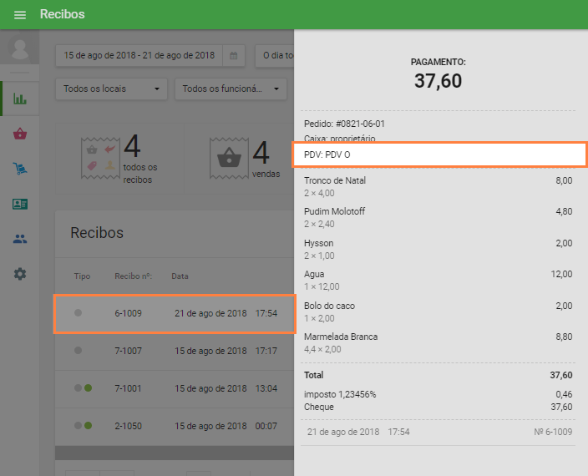Open receipt 7-1001 from the list
Viewport: 588px width, 476px height.
pyautogui.click(x=174, y=388)
